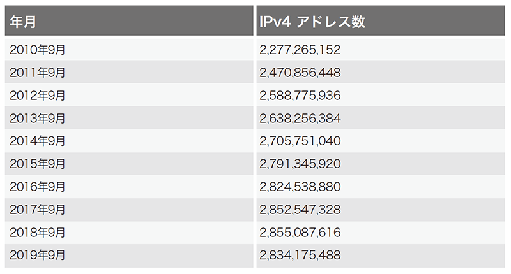
Task: Click the 2011年9月 date cell
Action: (38, 73)
